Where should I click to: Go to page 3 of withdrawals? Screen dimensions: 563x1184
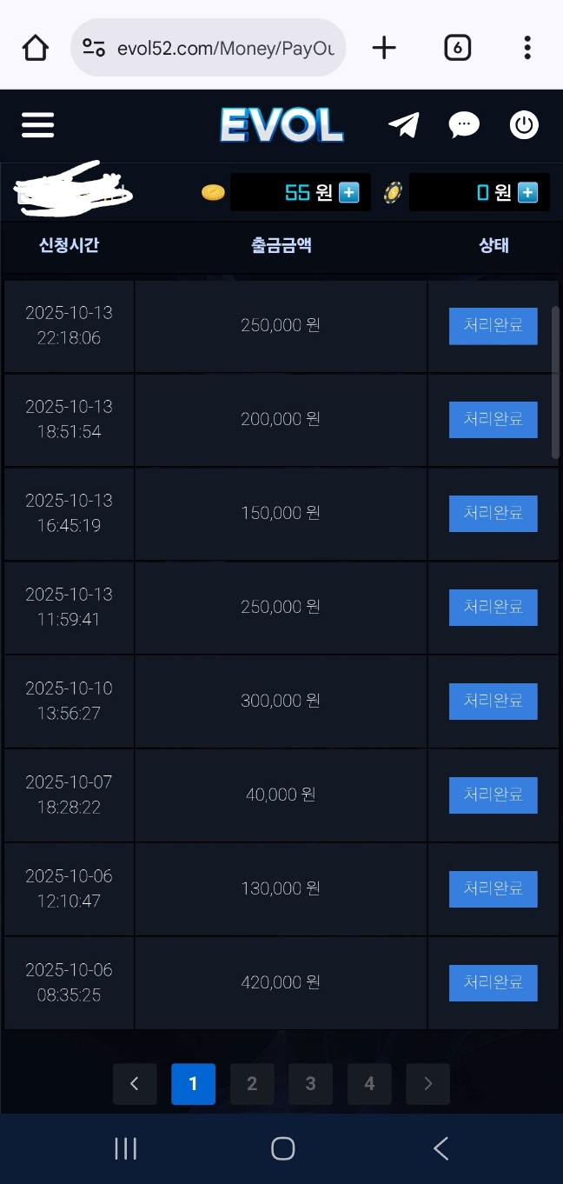pyautogui.click(x=311, y=1083)
